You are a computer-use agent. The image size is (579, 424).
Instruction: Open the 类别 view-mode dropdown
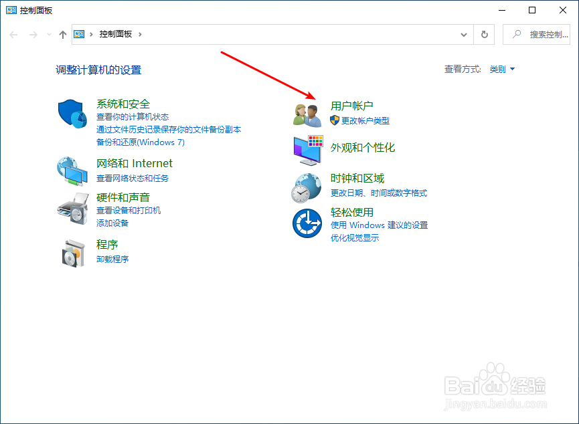coord(501,68)
